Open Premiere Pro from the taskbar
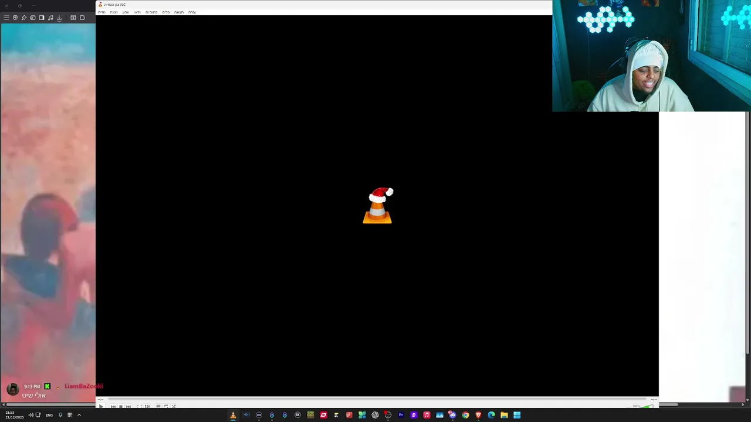 [401, 415]
